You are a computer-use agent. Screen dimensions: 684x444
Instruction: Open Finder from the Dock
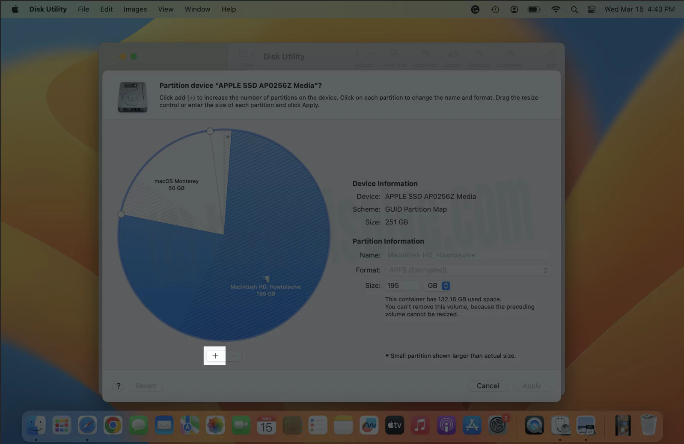click(36, 426)
